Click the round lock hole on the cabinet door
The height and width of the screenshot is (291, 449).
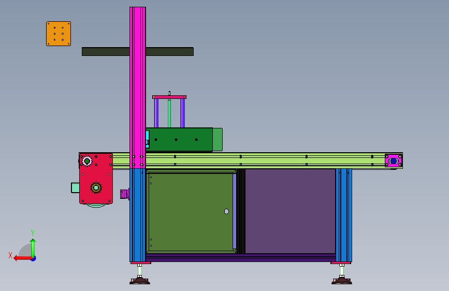click(x=226, y=211)
